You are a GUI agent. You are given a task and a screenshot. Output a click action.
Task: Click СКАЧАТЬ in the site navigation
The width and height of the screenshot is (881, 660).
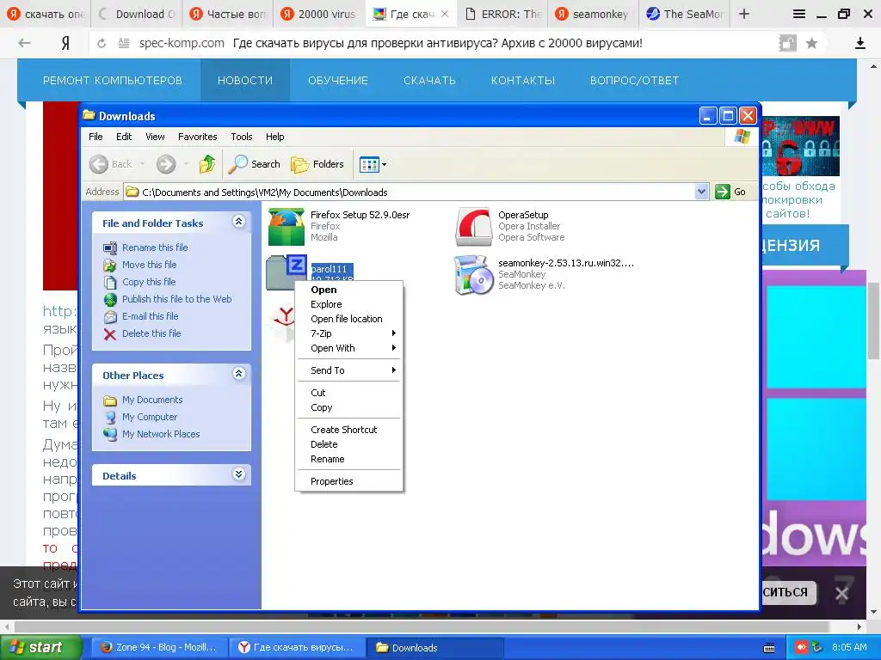tap(429, 80)
